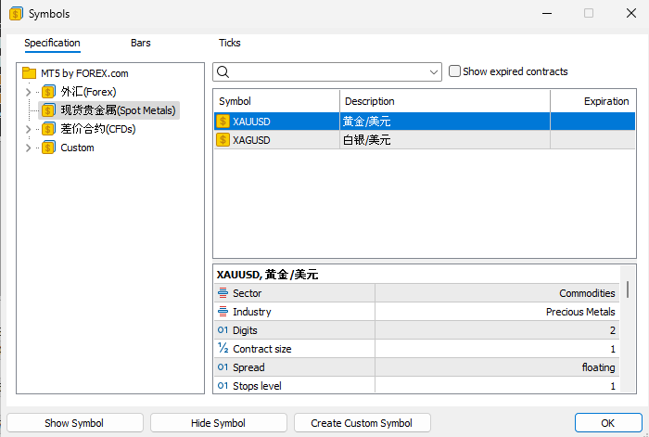Click the Create Custom Symbol button
The width and height of the screenshot is (649, 437).
362,423
